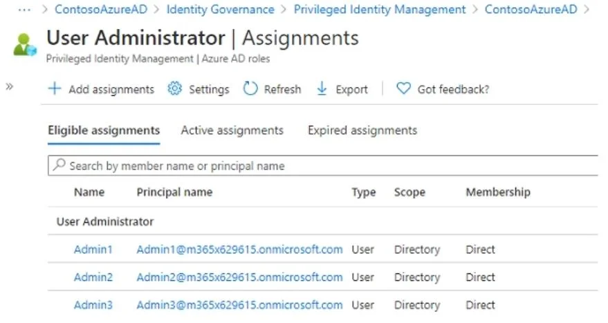Viewport: 608px width, 323px height.
Task: Open the Settings gear icon
Action: pyautogui.click(x=174, y=88)
